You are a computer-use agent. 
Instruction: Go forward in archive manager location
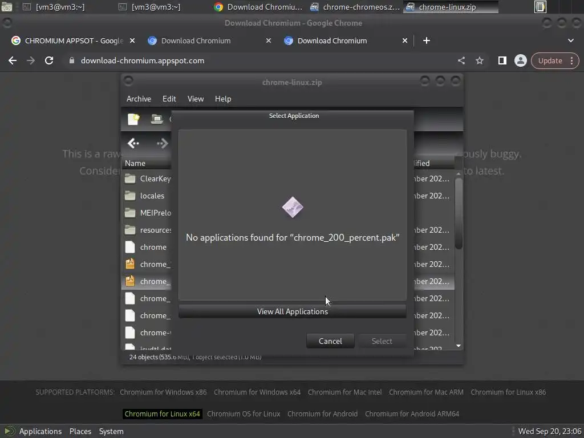coord(163,143)
